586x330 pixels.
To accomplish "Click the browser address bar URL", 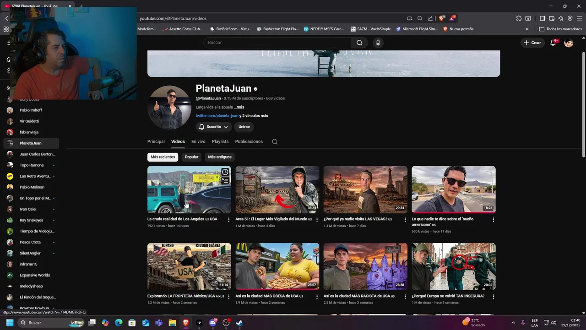I will (x=173, y=18).
